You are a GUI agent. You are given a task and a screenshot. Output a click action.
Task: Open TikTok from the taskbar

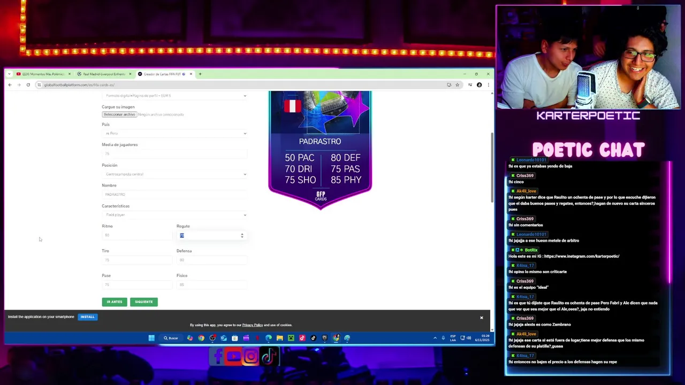(314, 338)
